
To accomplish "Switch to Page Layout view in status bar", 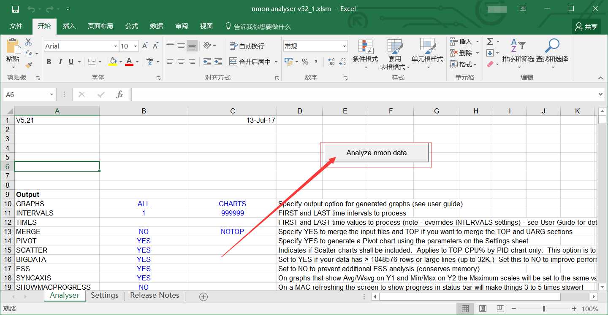I will click(483, 309).
